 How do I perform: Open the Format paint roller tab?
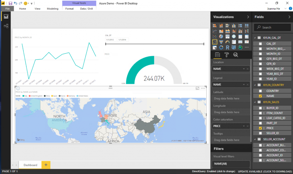click(x=227, y=55)
